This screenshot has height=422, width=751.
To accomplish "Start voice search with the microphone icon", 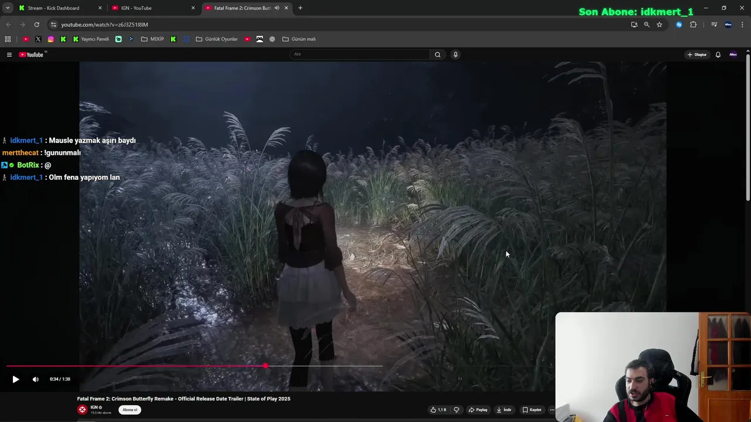I will click(455, 55).
